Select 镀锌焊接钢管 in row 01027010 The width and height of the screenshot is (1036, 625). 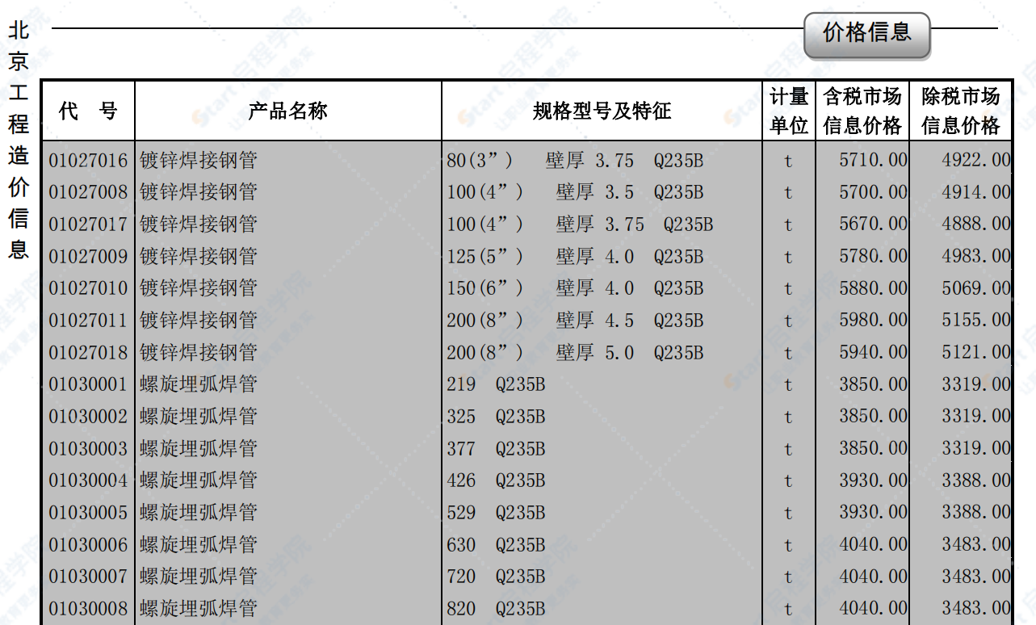pos(199,288)
